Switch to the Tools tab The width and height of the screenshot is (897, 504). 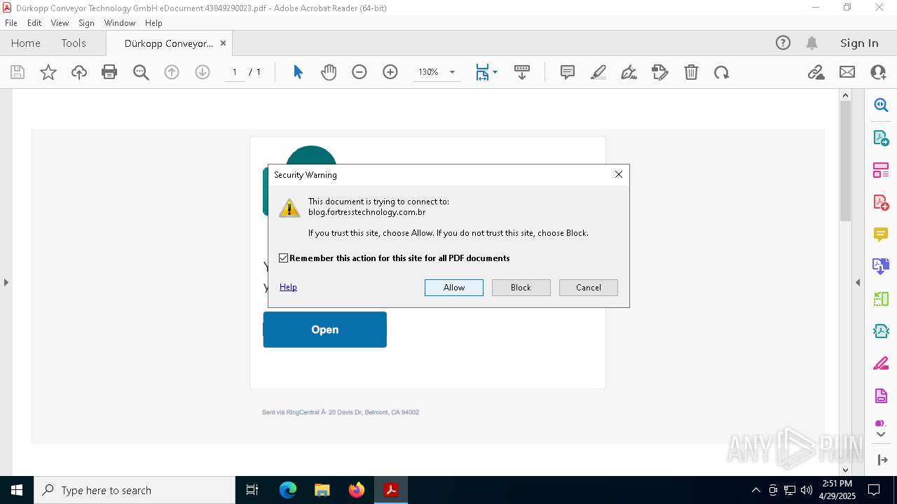coord(74,43)
